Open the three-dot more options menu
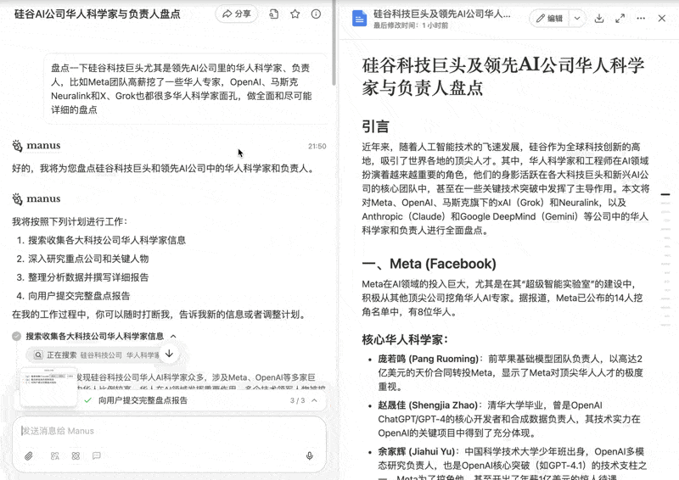 coord(641,18)
